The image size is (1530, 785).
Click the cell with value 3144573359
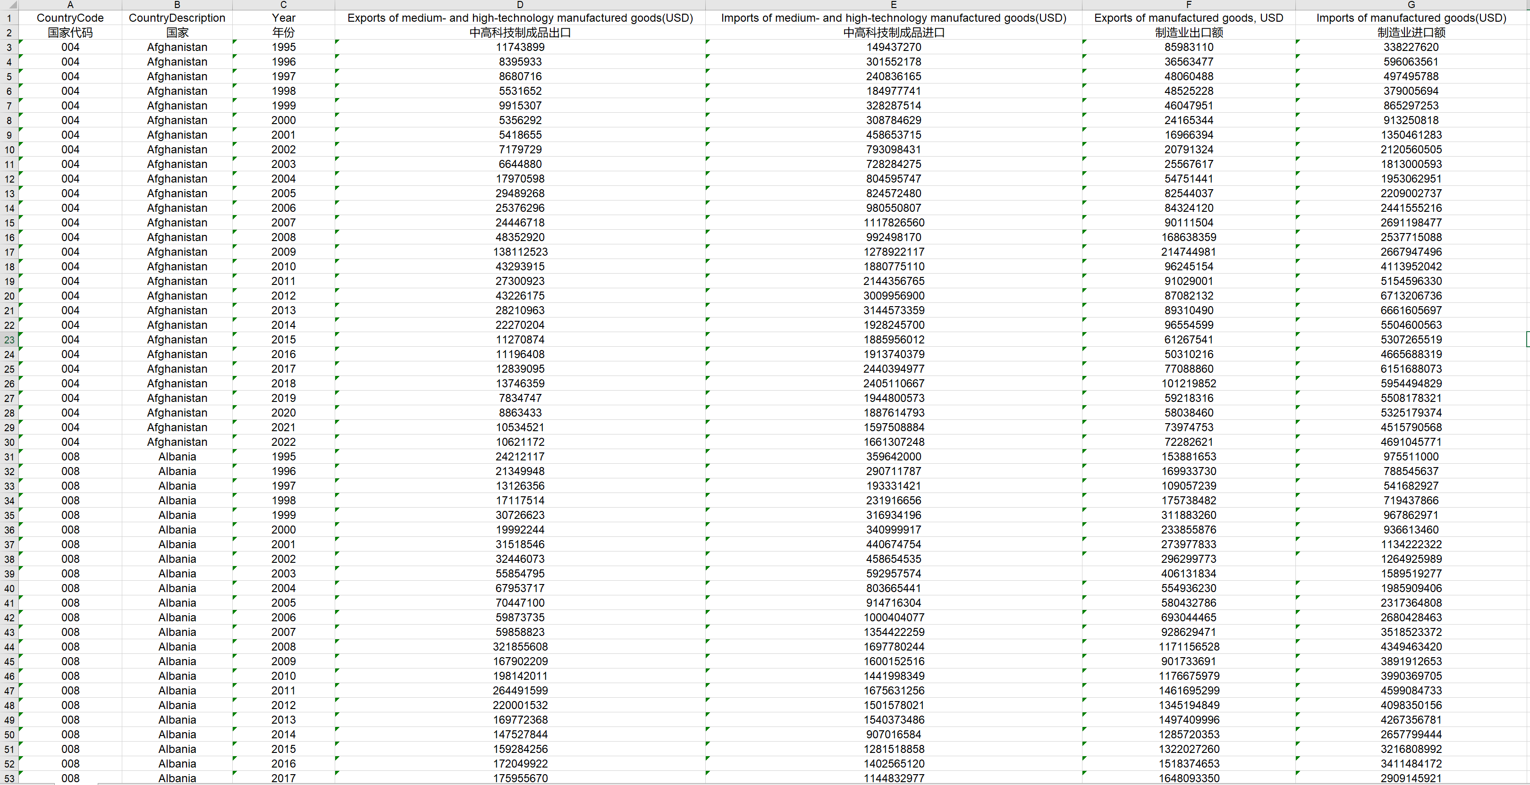coord(893,310)
